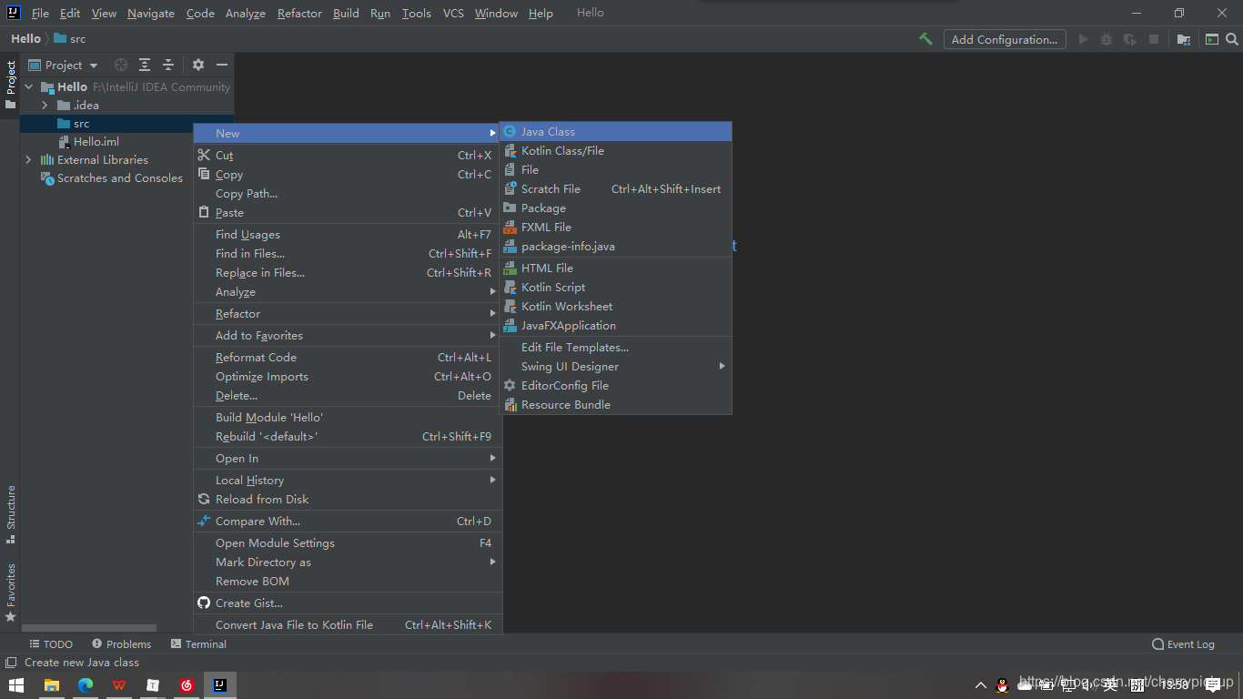Click the Collapse All icon in Project panel
Viewport: 1243px width, 699px height.
coord(168,65)
